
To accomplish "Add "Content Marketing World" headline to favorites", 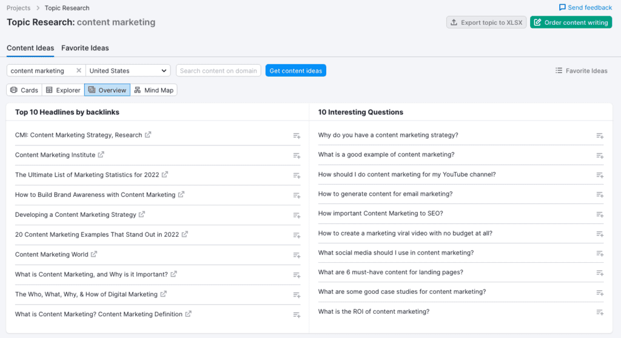I will pos(297,255).
